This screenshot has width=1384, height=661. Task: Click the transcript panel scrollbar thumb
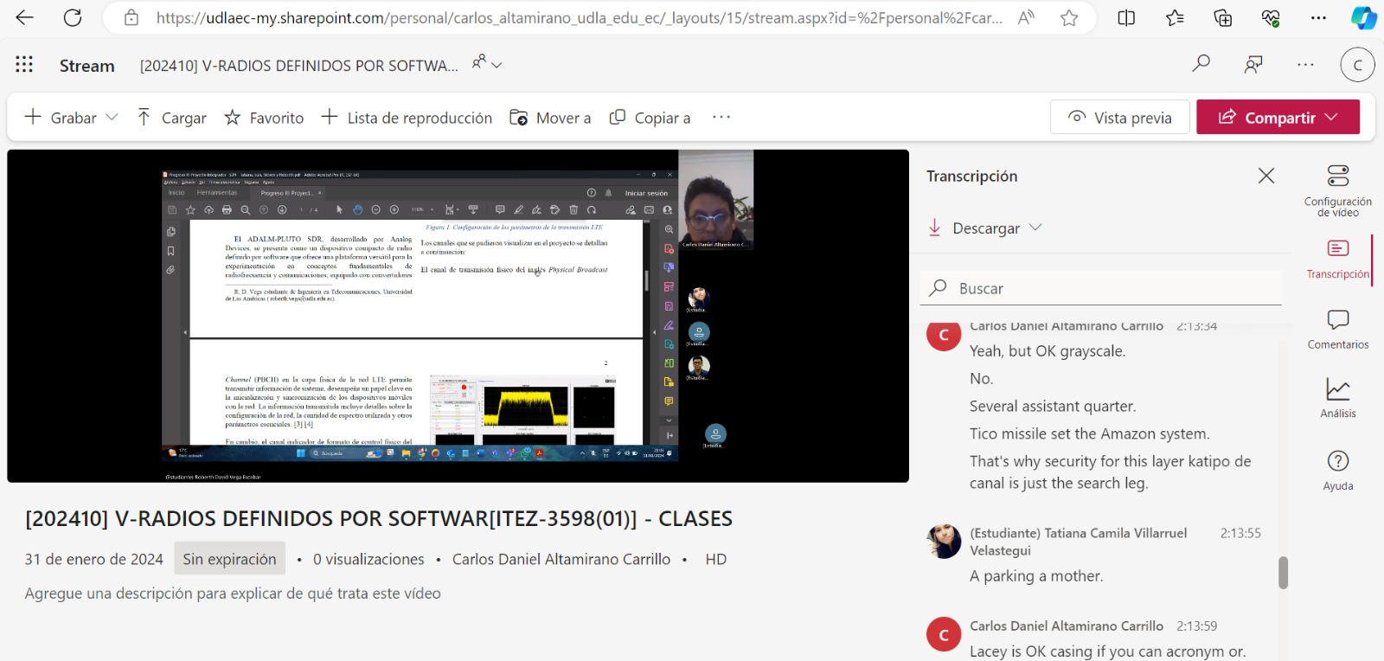(x=1283, y=572)
